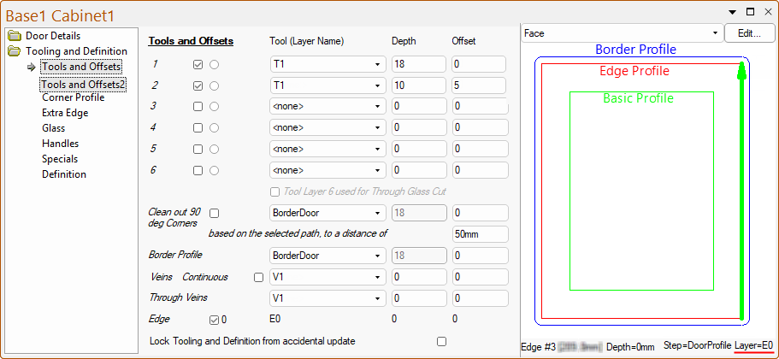This screenshot has width=779, height=359.
Task: Select Tools and Offsets2 tree item
Action: coord(83,85)
